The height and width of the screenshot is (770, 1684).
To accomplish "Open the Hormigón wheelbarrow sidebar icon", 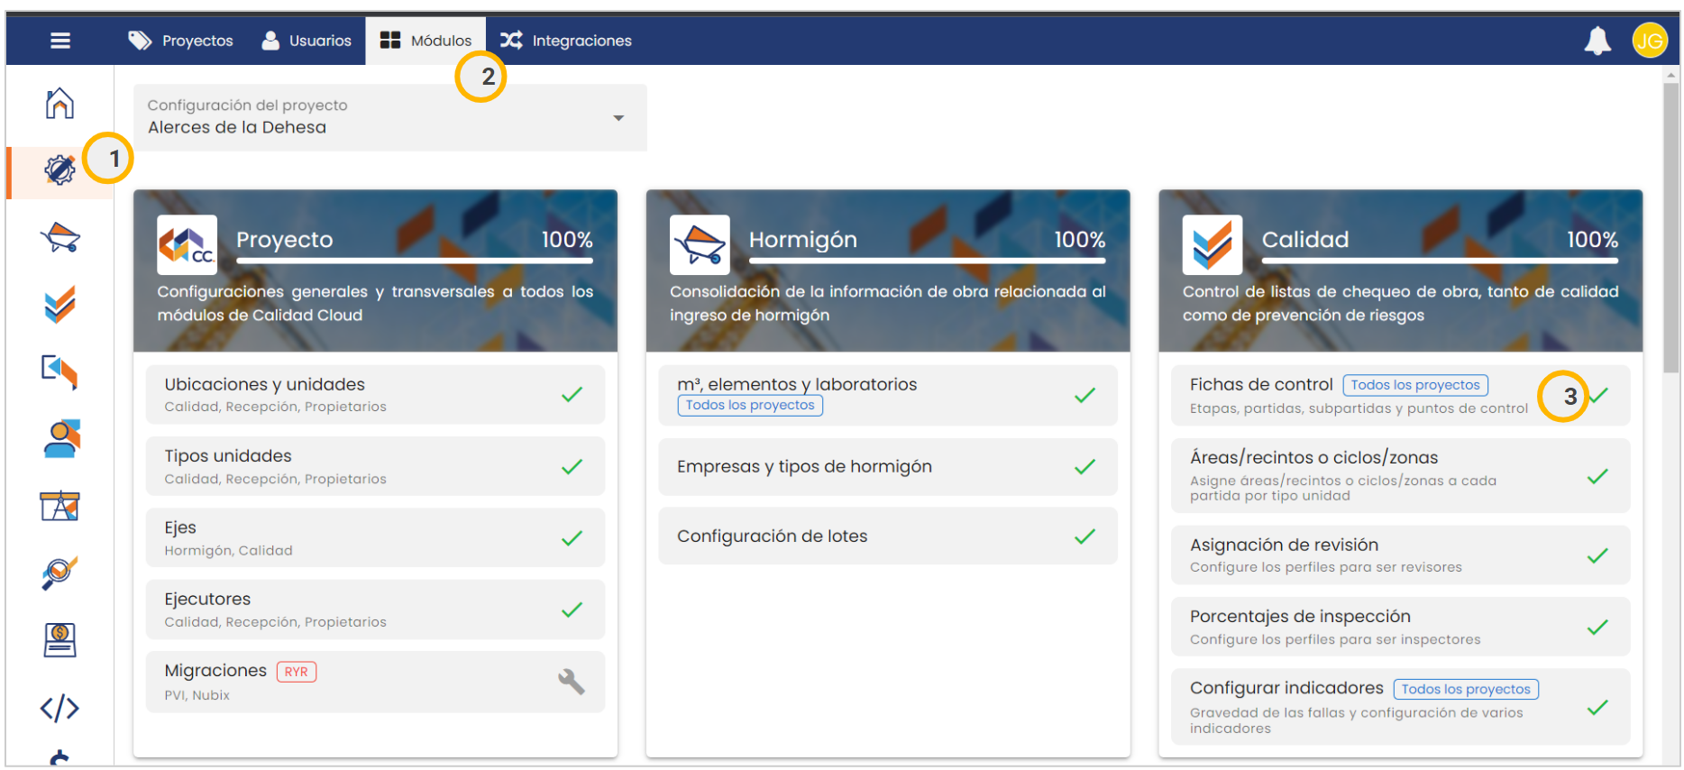I will click(x=59, y=238).
